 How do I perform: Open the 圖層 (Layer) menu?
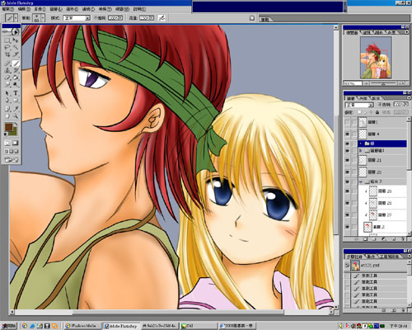point(56,9)
